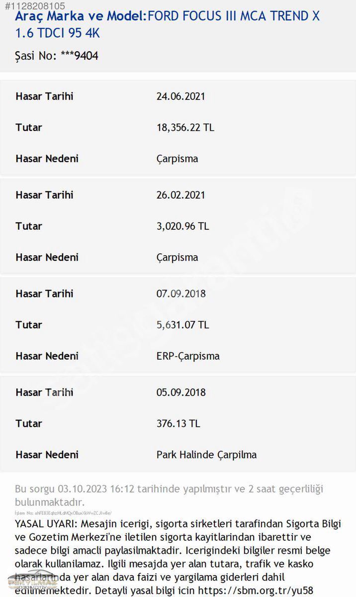
Task: Select the Araç Marka ve Model heading
Action: tap(81, 16)
